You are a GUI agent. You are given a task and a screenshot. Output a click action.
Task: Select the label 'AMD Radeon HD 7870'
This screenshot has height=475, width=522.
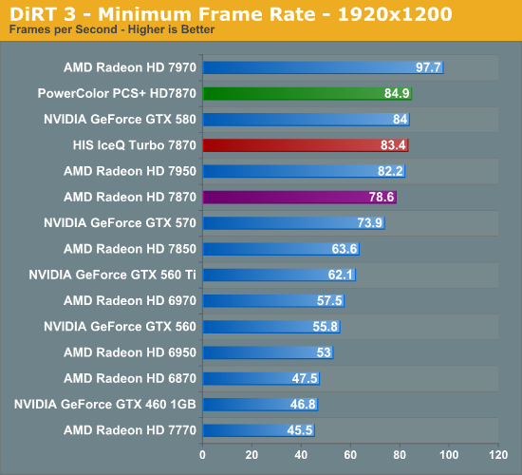130,197
